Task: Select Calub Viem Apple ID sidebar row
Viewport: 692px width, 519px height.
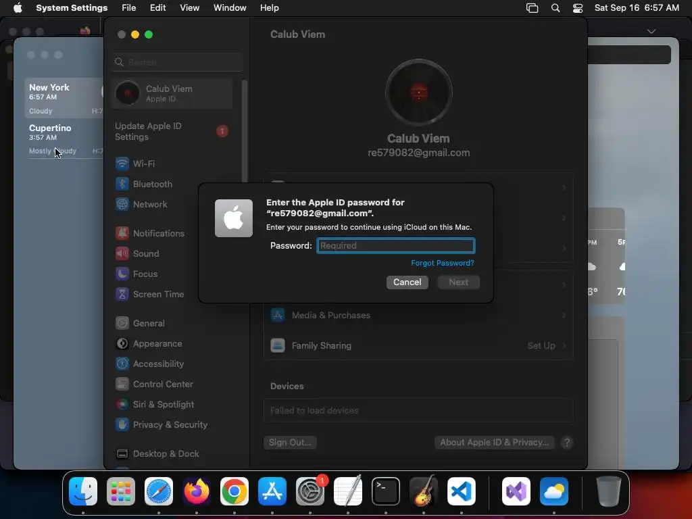Action: [172, 93]
